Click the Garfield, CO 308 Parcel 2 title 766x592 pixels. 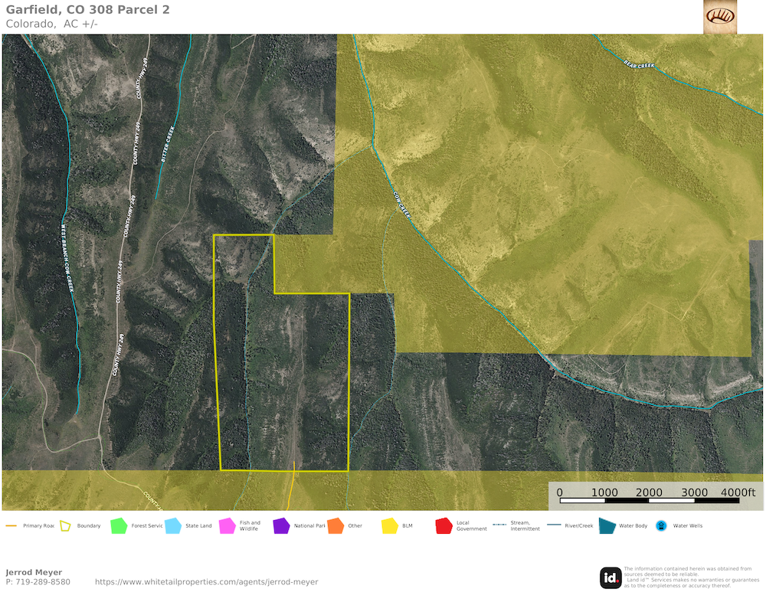click(x=88, y=10)
